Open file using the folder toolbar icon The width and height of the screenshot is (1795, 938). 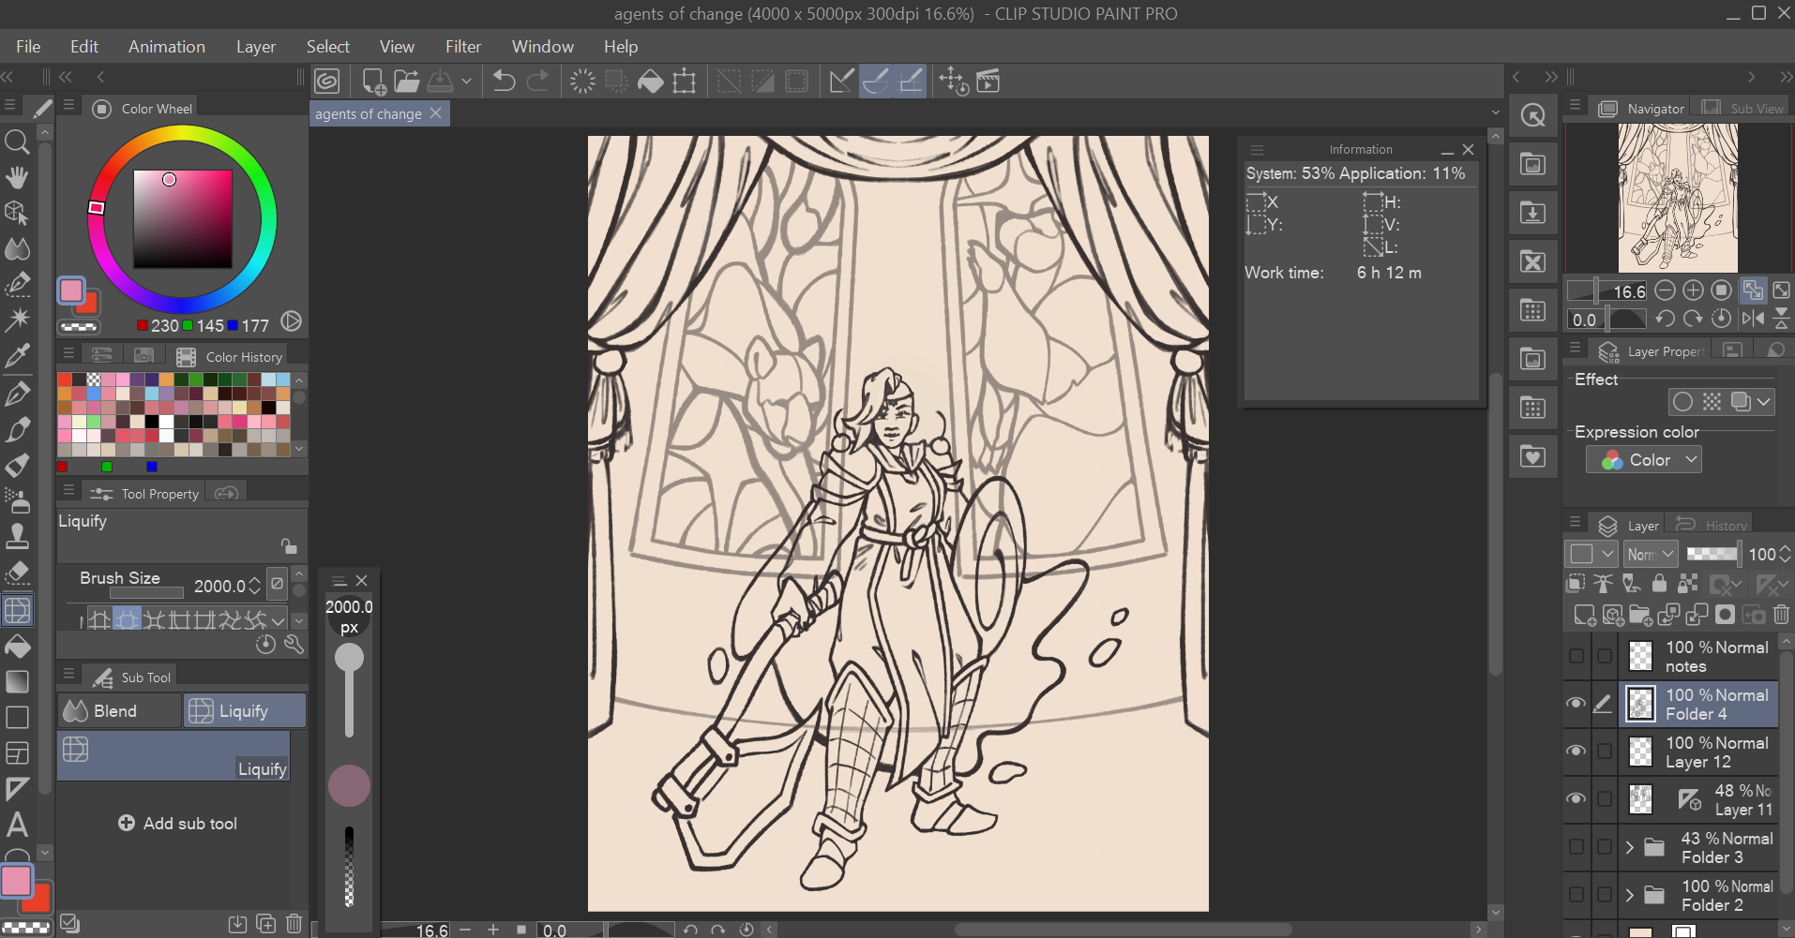click(406, 82)
